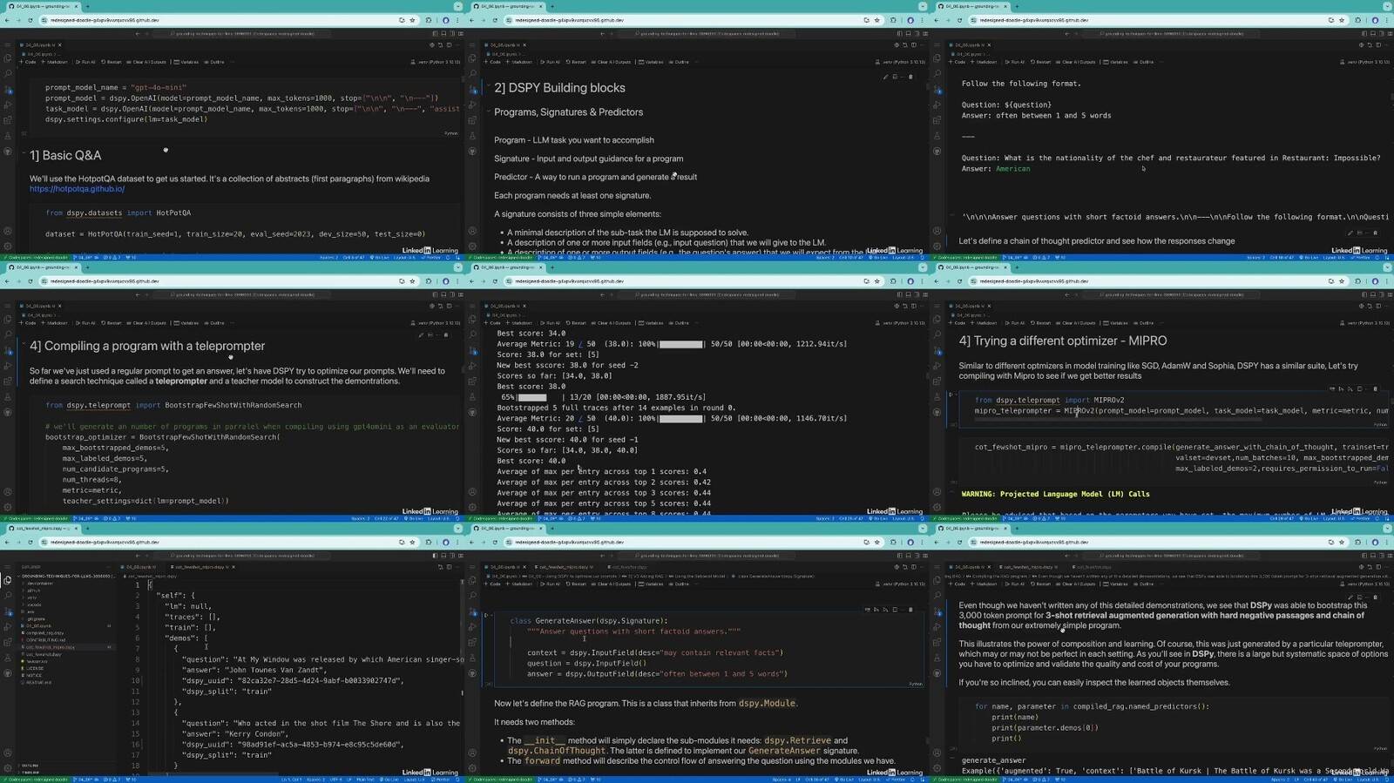Split editor right in JSON file window

coord(449,567)
